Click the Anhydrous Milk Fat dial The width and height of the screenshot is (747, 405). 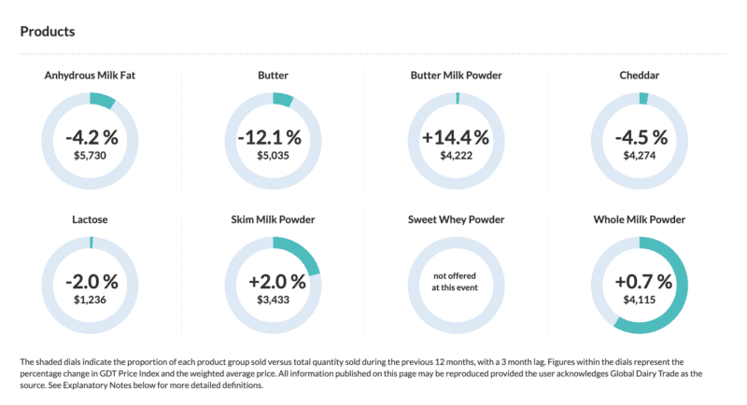pyautogui.click(x=92, y=143)
